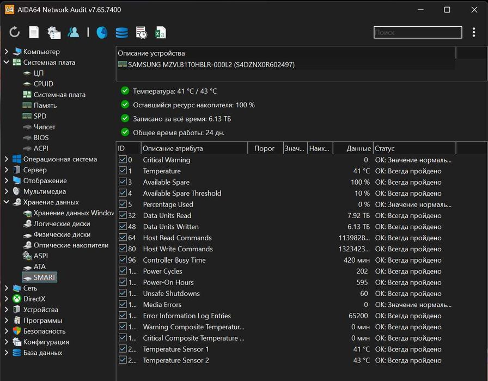This screenshot has width=488, height=381.
Task: Click the user profile toolbar icon
Action: pos(74,33)
